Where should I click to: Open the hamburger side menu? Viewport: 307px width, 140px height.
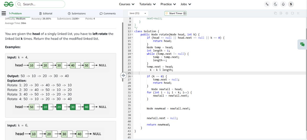coord(4,13)
